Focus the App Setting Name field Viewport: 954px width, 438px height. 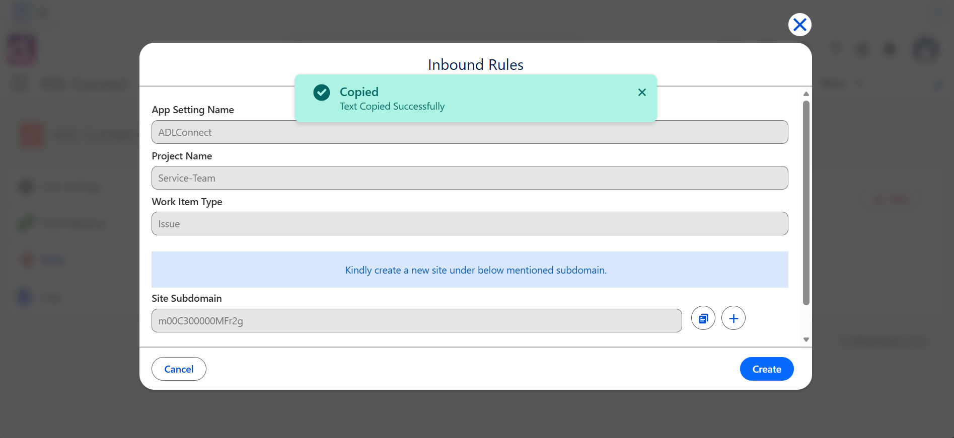tap(470, 132)
